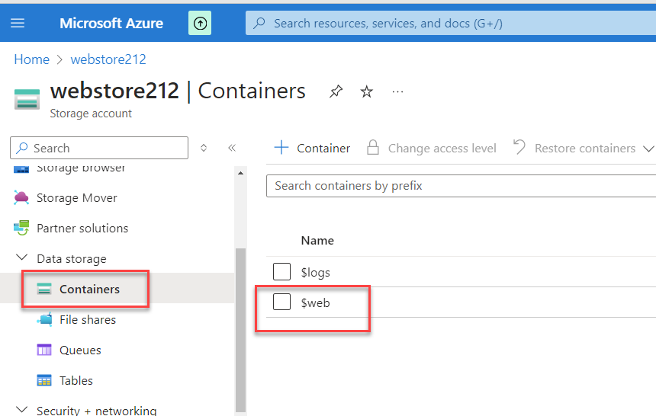This screenshot has width=656, height=416.
Task: Open the more options ellipsis menu
Action: pos(397,91)
